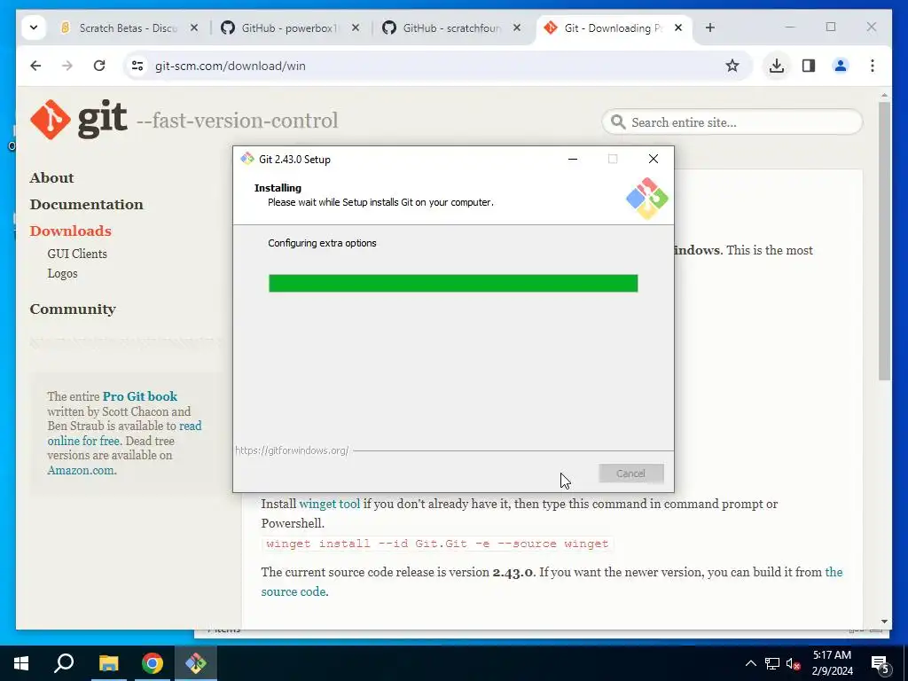Open the tab search dropdown in Chrome

(x=34, y=27)
